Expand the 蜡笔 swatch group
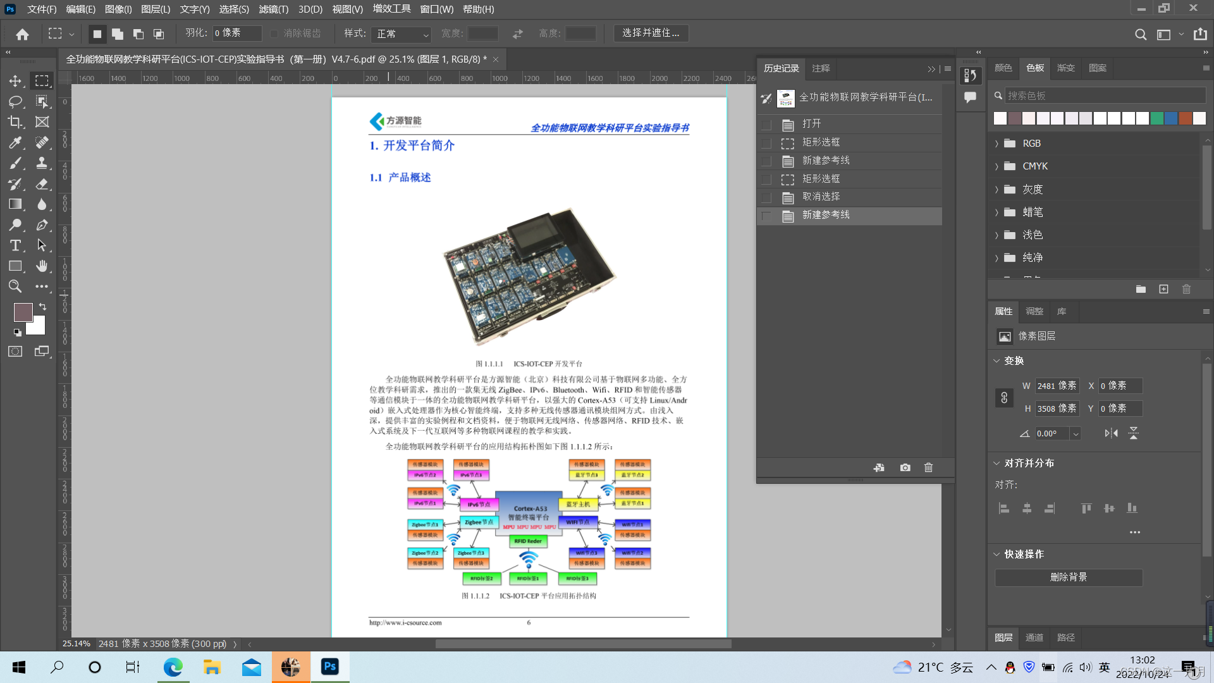 (996, 212)
